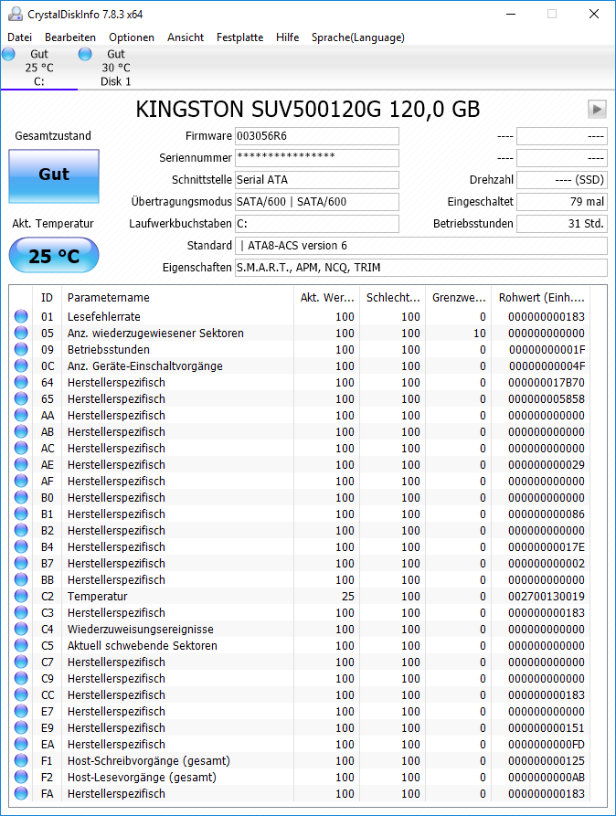Select raw value 000000017B70 in row 64
This screenshot has width=616, height=816.
point(547,382)
